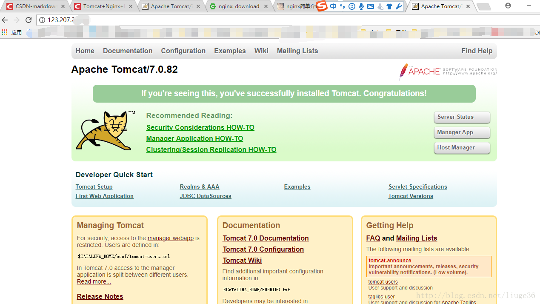The width and height of the screenshot is (540, 304).
Task: Open the Sogou skin shirt icon
Action: point(389,6)
